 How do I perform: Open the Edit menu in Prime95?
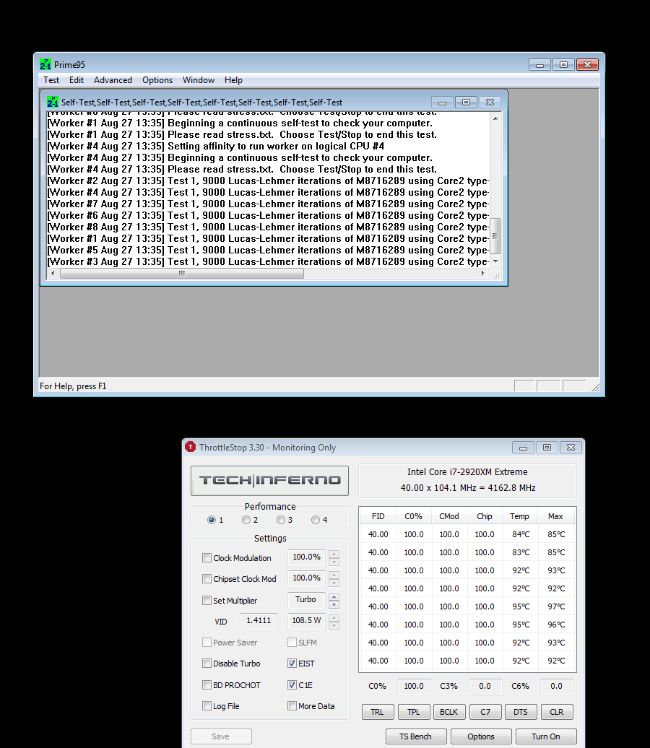pos(77,80)
